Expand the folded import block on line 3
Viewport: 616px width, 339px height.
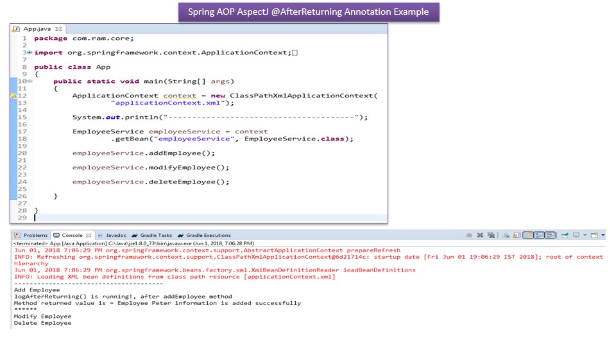coord(30,52)
